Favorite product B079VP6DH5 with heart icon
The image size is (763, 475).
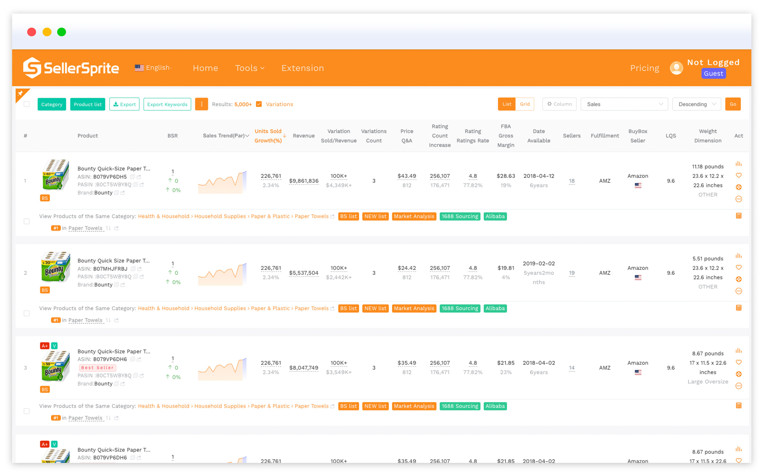[x=739, y=175]
